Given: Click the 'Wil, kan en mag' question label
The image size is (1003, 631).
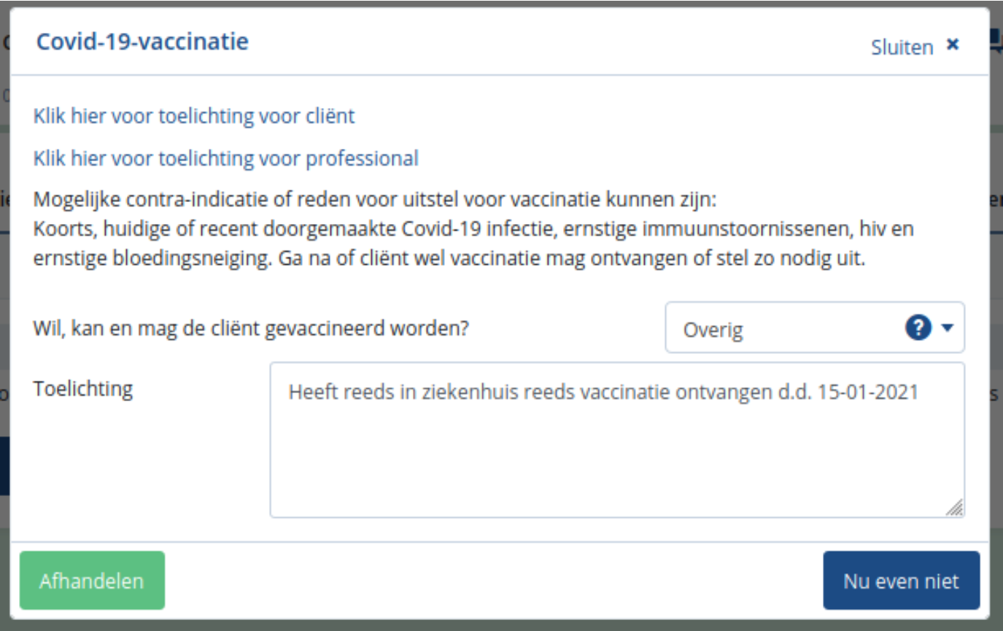Looking at the screenshot, I should pos(252,328).
